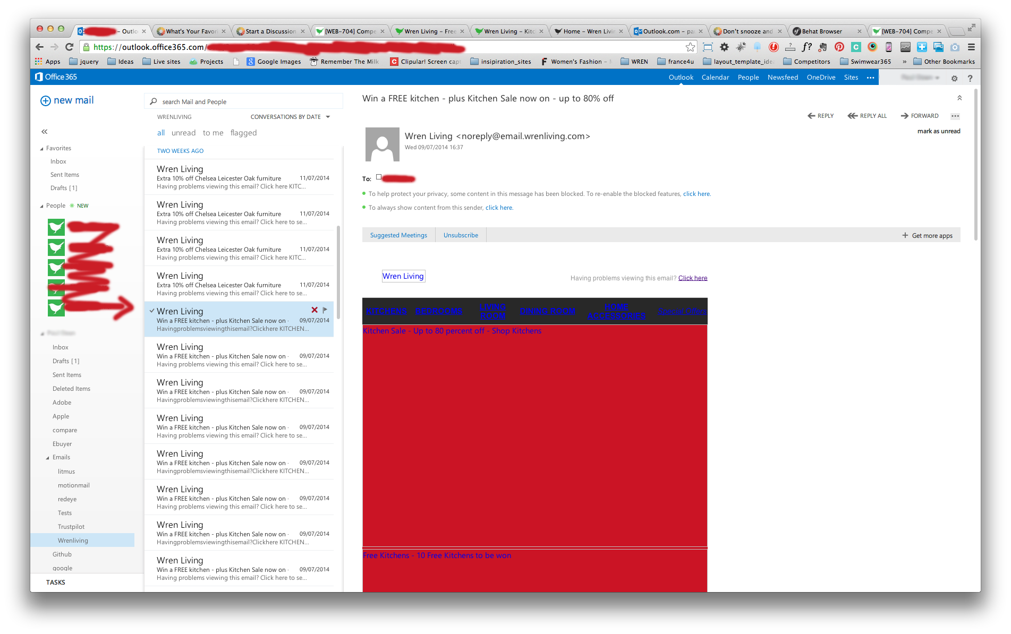
Task: Collapse the People section
Action: pyautogui.click(x=42, y=206)
